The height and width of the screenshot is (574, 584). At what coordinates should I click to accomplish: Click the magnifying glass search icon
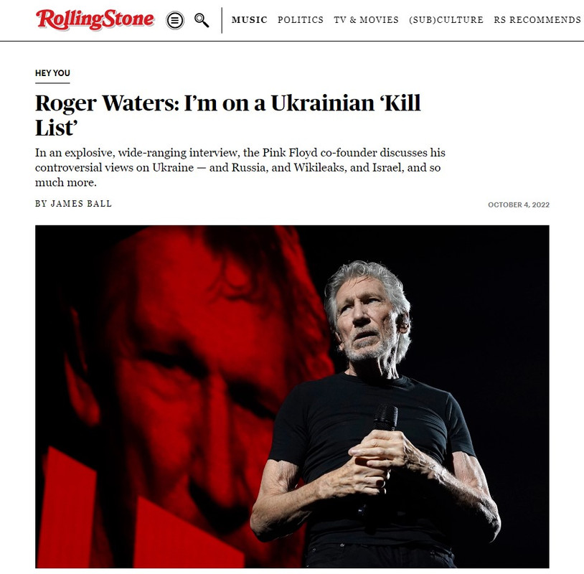coord(202,20)
